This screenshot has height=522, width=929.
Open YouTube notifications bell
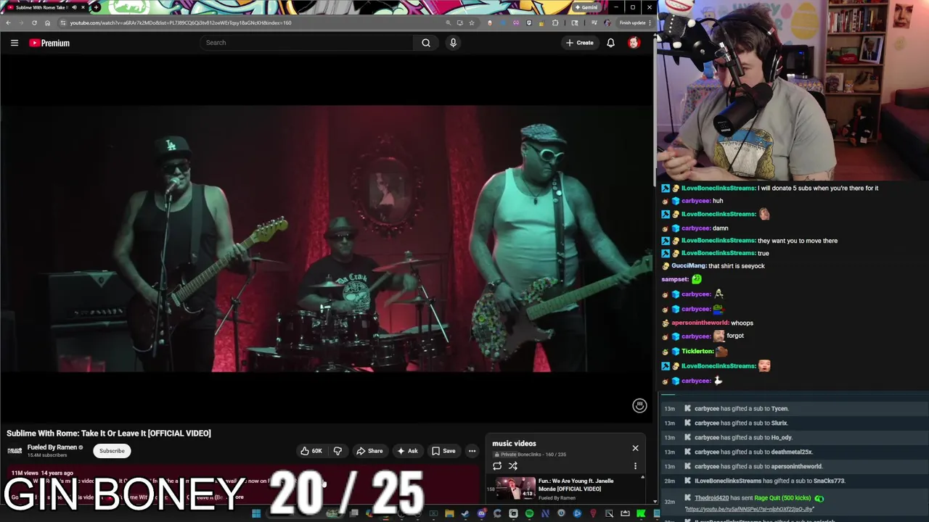click(x=610, y=43)
